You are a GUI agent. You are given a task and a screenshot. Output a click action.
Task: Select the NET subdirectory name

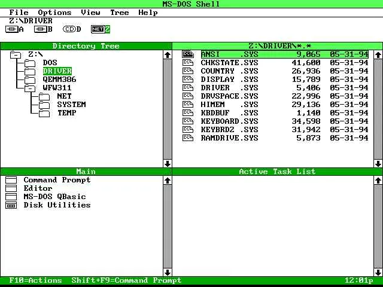[x=64, y=96]
